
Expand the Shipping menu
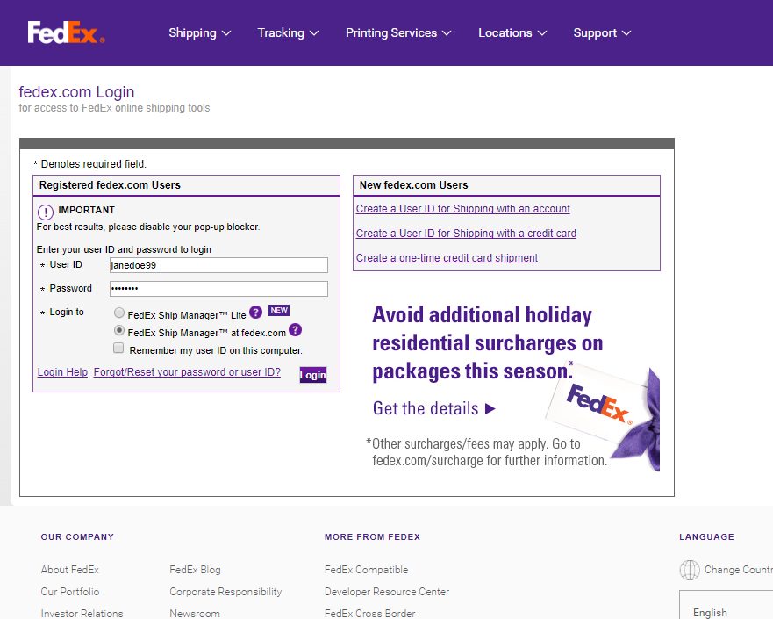click(x=200, y=33)
